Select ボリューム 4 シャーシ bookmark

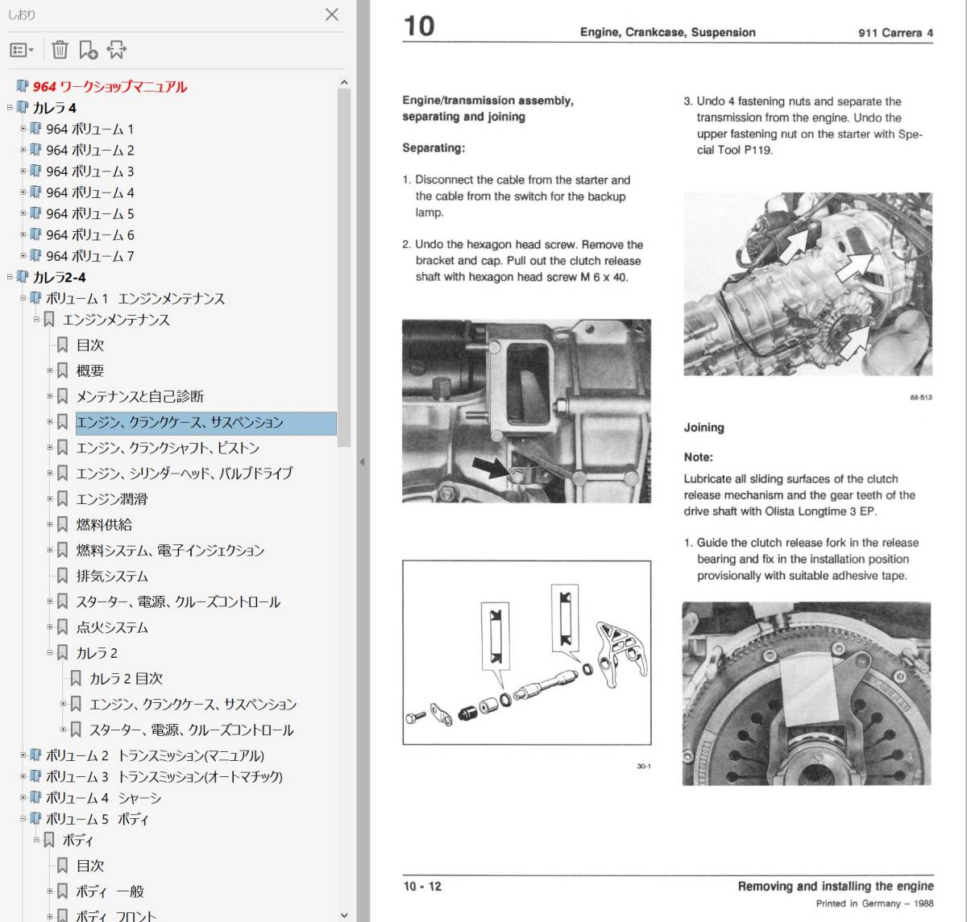(103, 798)
